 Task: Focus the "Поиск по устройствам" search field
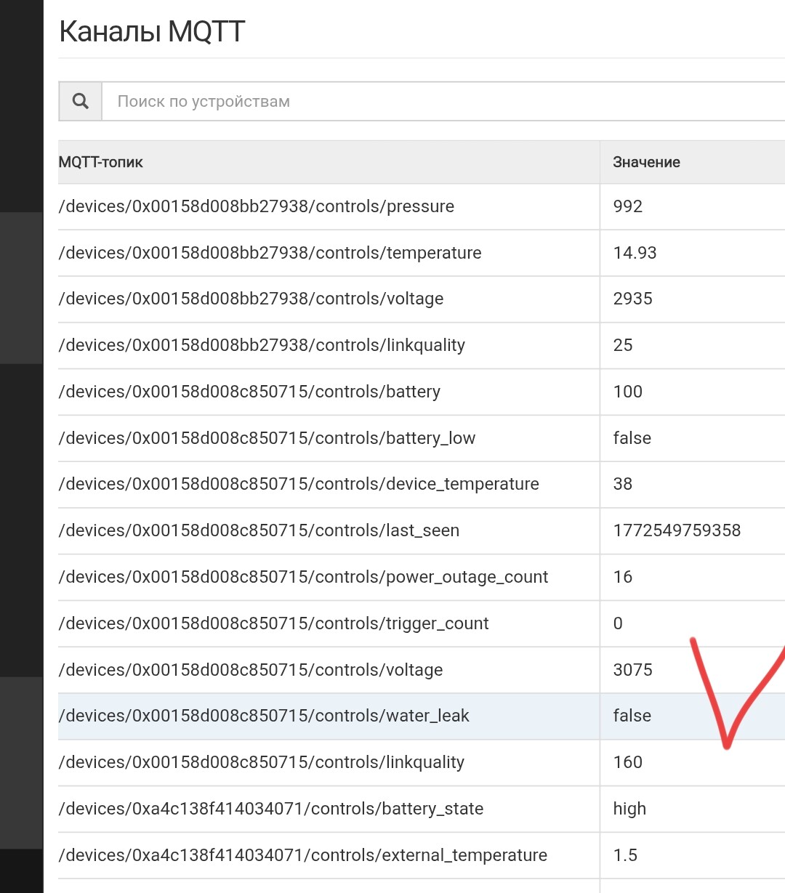tap(436, 102)
